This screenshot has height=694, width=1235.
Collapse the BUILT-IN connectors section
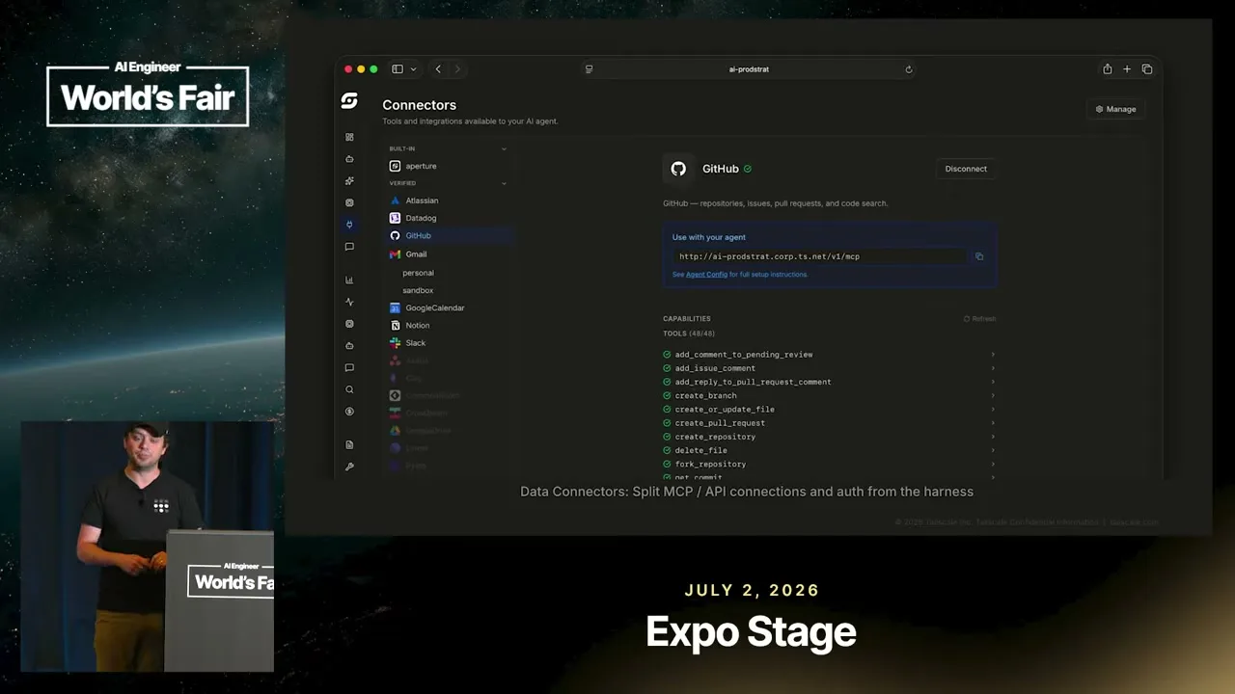pos(504,148)
